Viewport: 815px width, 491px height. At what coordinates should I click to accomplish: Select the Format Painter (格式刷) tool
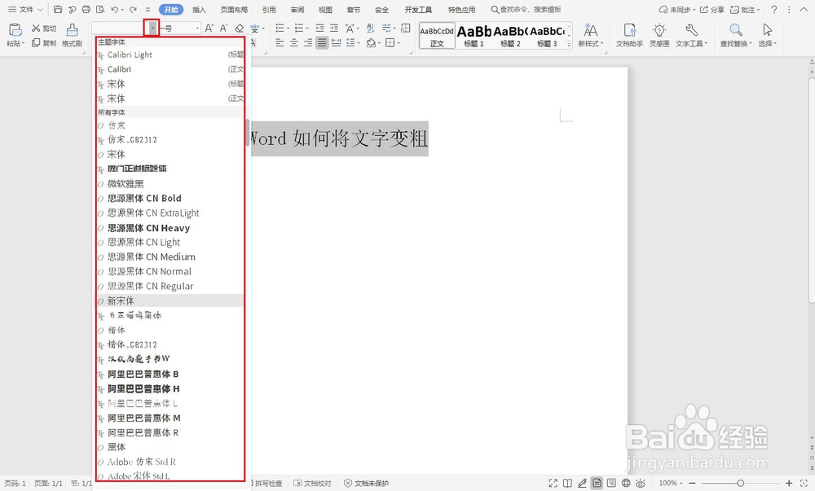73,35
